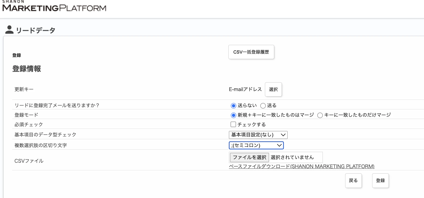Open the CSV一括登録履歴 button

(x=251, y=52)
